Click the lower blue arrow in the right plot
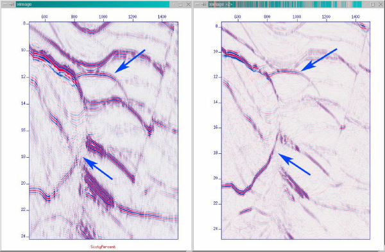This screenshot has width=385, height=252. (294, 164)
